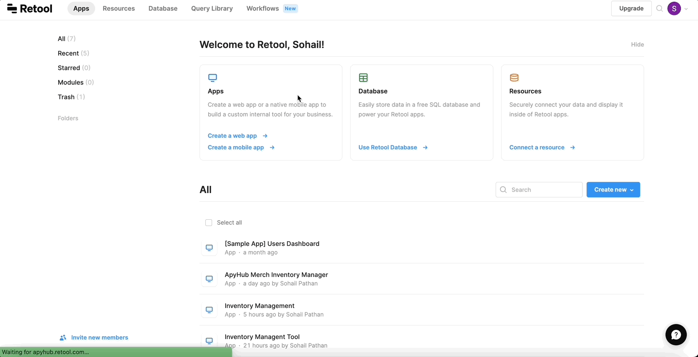698x357 pixels.
Task: Click the arrow next to Create a web app
Action: (x=265, y=136)
